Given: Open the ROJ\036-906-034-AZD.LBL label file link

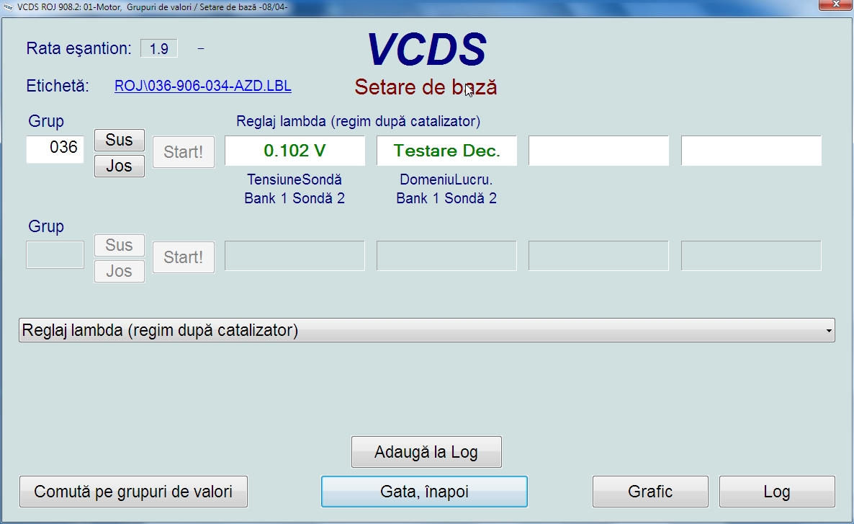Looking at the screenshot, I should 202,86.
